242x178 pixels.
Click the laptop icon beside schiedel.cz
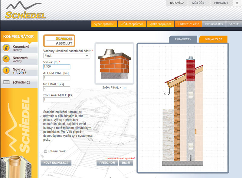click(6, 82)
